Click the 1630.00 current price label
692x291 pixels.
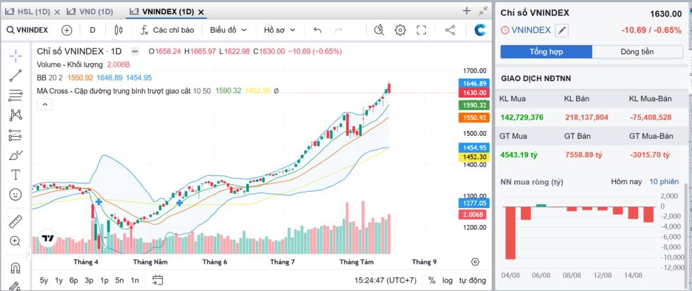pos(473,93)
